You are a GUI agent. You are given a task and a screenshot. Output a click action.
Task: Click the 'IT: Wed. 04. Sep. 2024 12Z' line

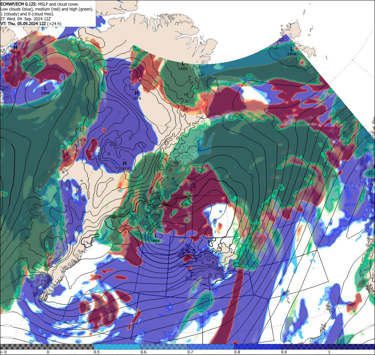(25, 19)
